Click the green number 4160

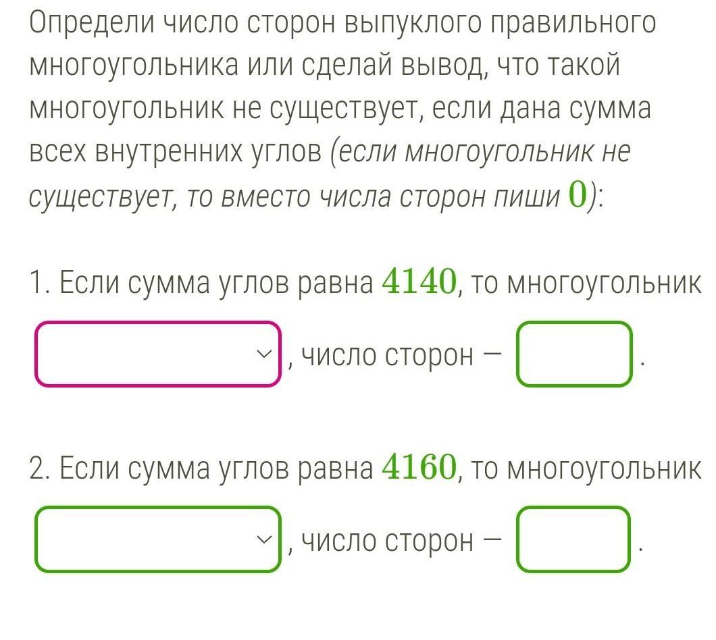pyautogui.click(x=419, y=467)
